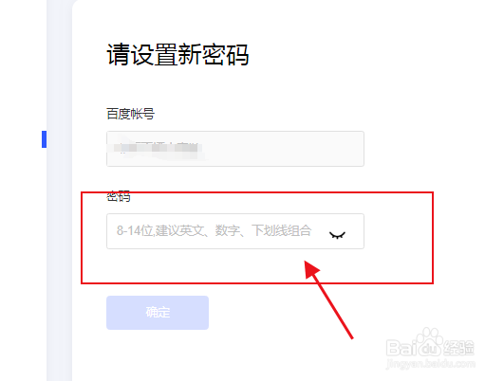This screenshot has height=381, width=504.
Task: Click the 确定 confirm button
Action: (158, 313)
